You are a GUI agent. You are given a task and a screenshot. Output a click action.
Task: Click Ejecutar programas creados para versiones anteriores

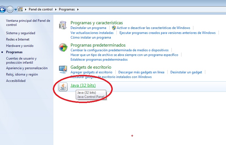(x=168, y=33)
